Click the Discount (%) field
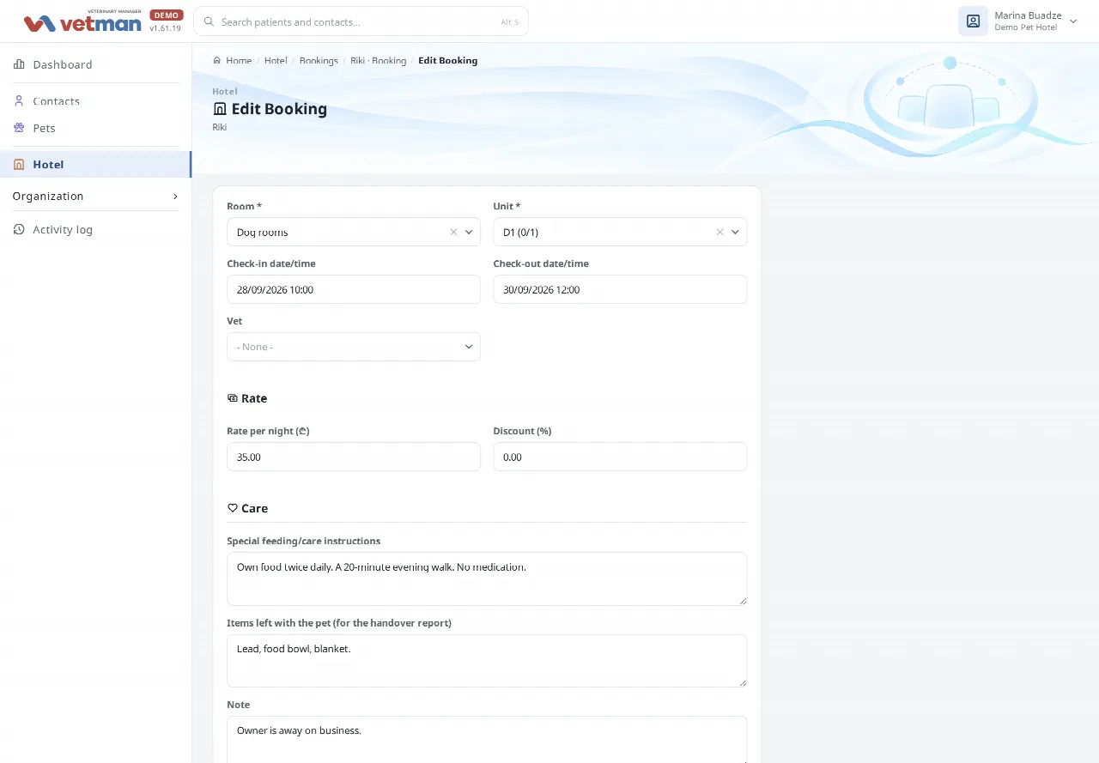Screen dimensions: 1099x763 click(x=620, y=457)
